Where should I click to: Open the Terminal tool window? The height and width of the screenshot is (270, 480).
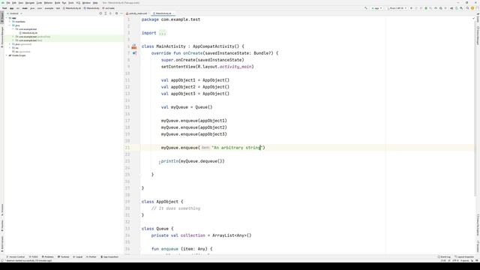click(64, 256)
